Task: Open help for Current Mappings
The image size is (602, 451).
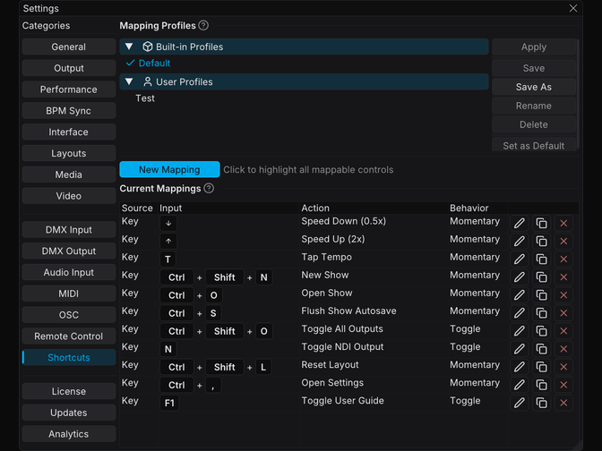Action: 209,188
